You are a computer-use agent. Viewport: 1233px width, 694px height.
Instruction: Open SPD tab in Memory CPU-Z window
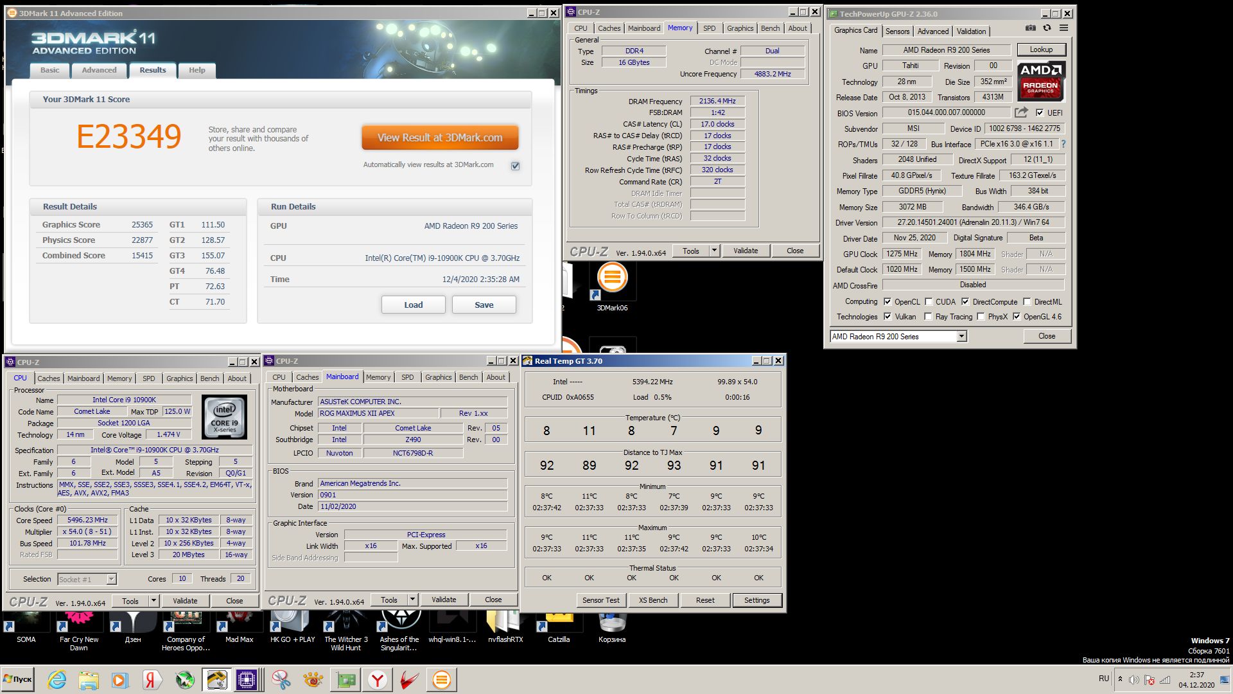[709, 28]
